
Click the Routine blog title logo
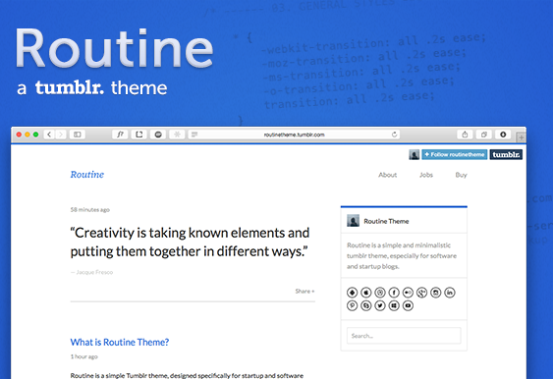tap(87, 175)
